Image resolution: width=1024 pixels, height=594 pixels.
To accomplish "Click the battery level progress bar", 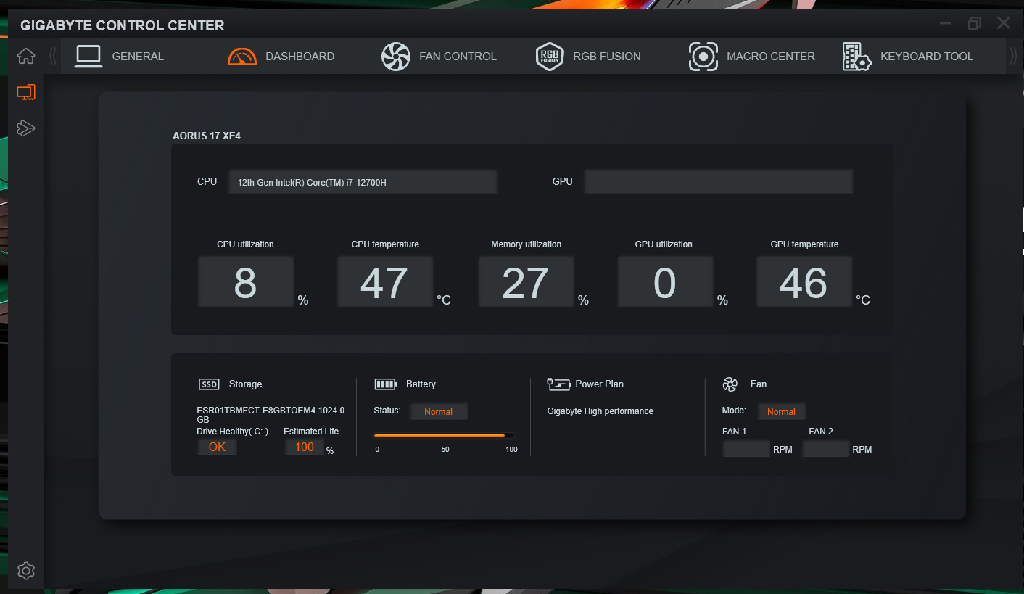I will click(444, 435).
